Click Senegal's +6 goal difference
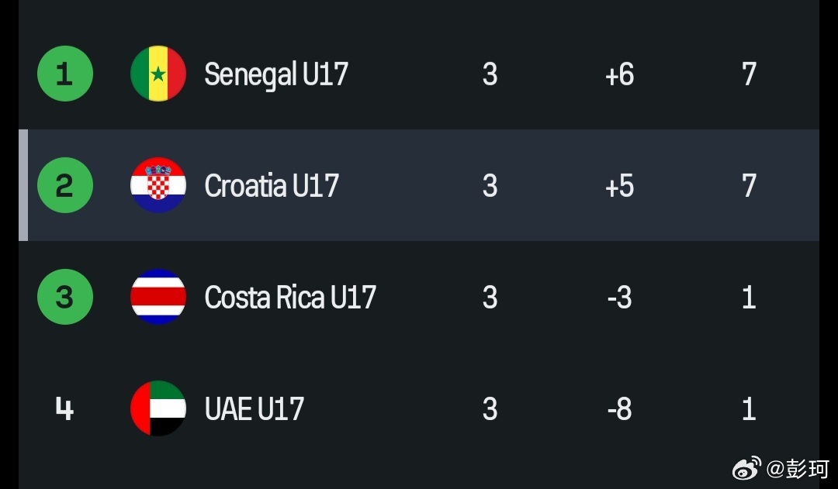This screenshot has width=838, height=489. 619,74
